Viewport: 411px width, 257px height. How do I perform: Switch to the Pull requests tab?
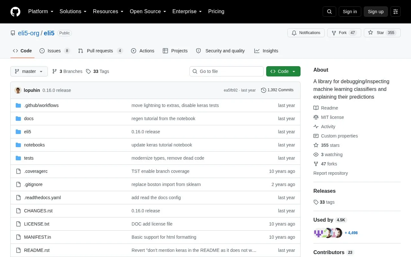click(x=101, y=51)
